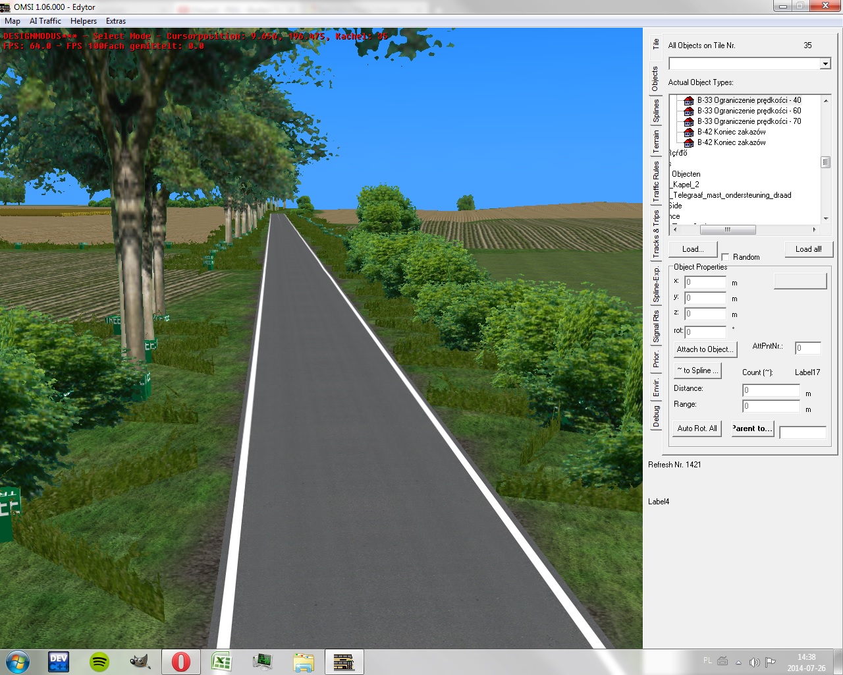This screenshot has height=675, width=843.
Task: Click the ~ to Spline ... button
Action: click(x=697, y=370)
